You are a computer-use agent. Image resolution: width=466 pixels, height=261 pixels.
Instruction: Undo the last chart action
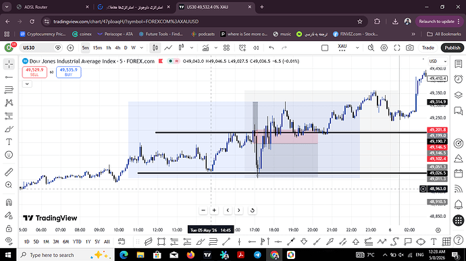271,48
